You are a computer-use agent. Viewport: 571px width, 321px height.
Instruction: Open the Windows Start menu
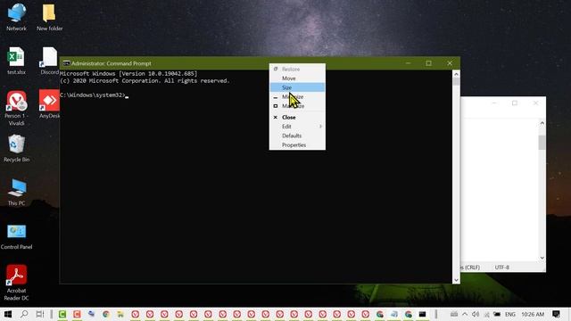coord(8,314)
